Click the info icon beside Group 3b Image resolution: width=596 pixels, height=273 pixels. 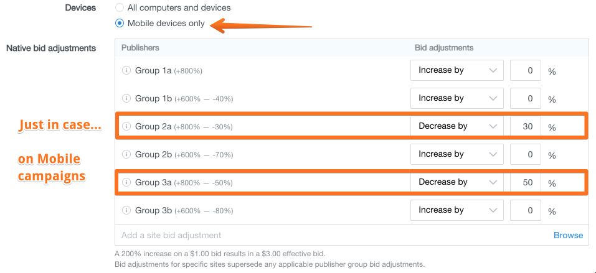[x=126, y=210]
